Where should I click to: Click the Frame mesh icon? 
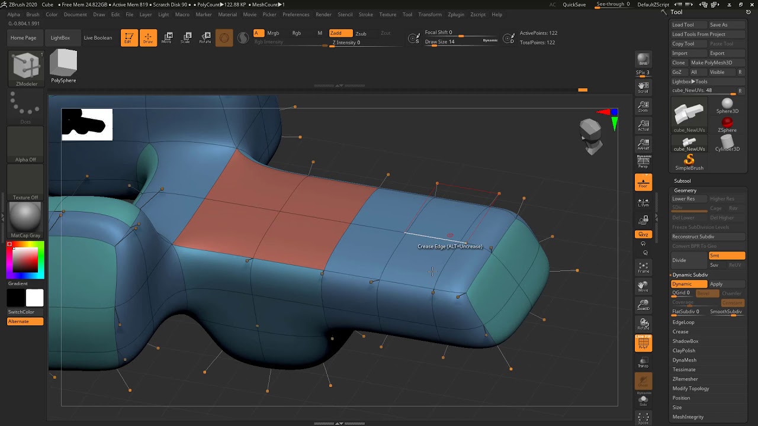(x=643, y=267)
